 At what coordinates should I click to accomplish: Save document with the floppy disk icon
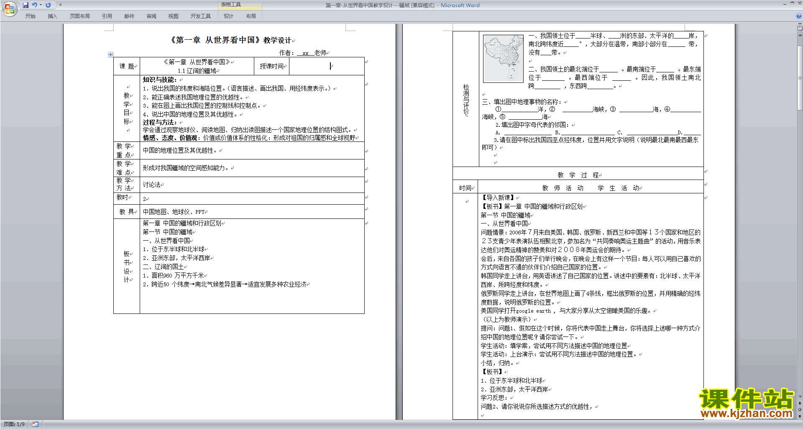click(x=26, y=5)
